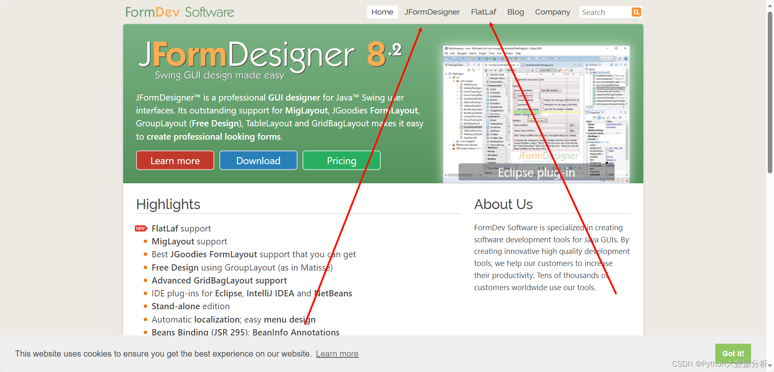Click Advanced GridBagLayout support link
The height and width of the screenshot is (372, 774).
coord(219,281)
